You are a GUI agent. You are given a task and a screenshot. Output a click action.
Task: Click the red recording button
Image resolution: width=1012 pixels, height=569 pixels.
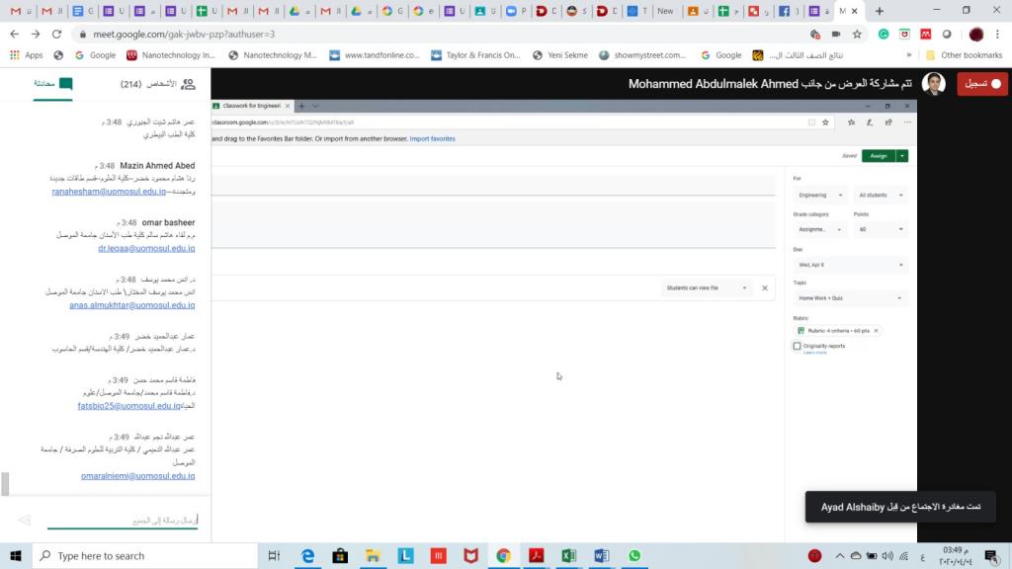tap(981, 84)
